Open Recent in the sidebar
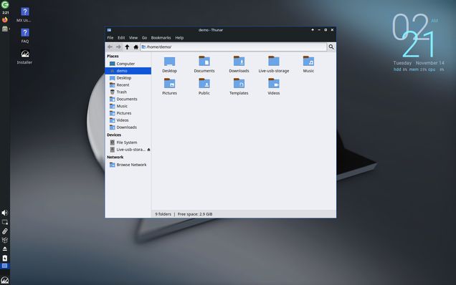 (128, 84)
